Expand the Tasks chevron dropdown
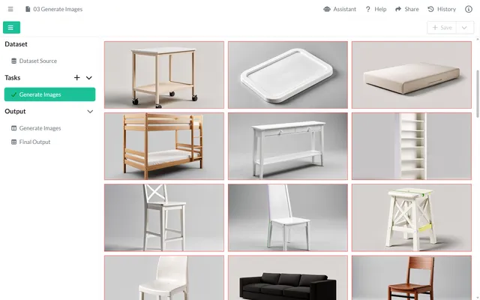This screenshot has width=480, height=300. pos(89,78)
